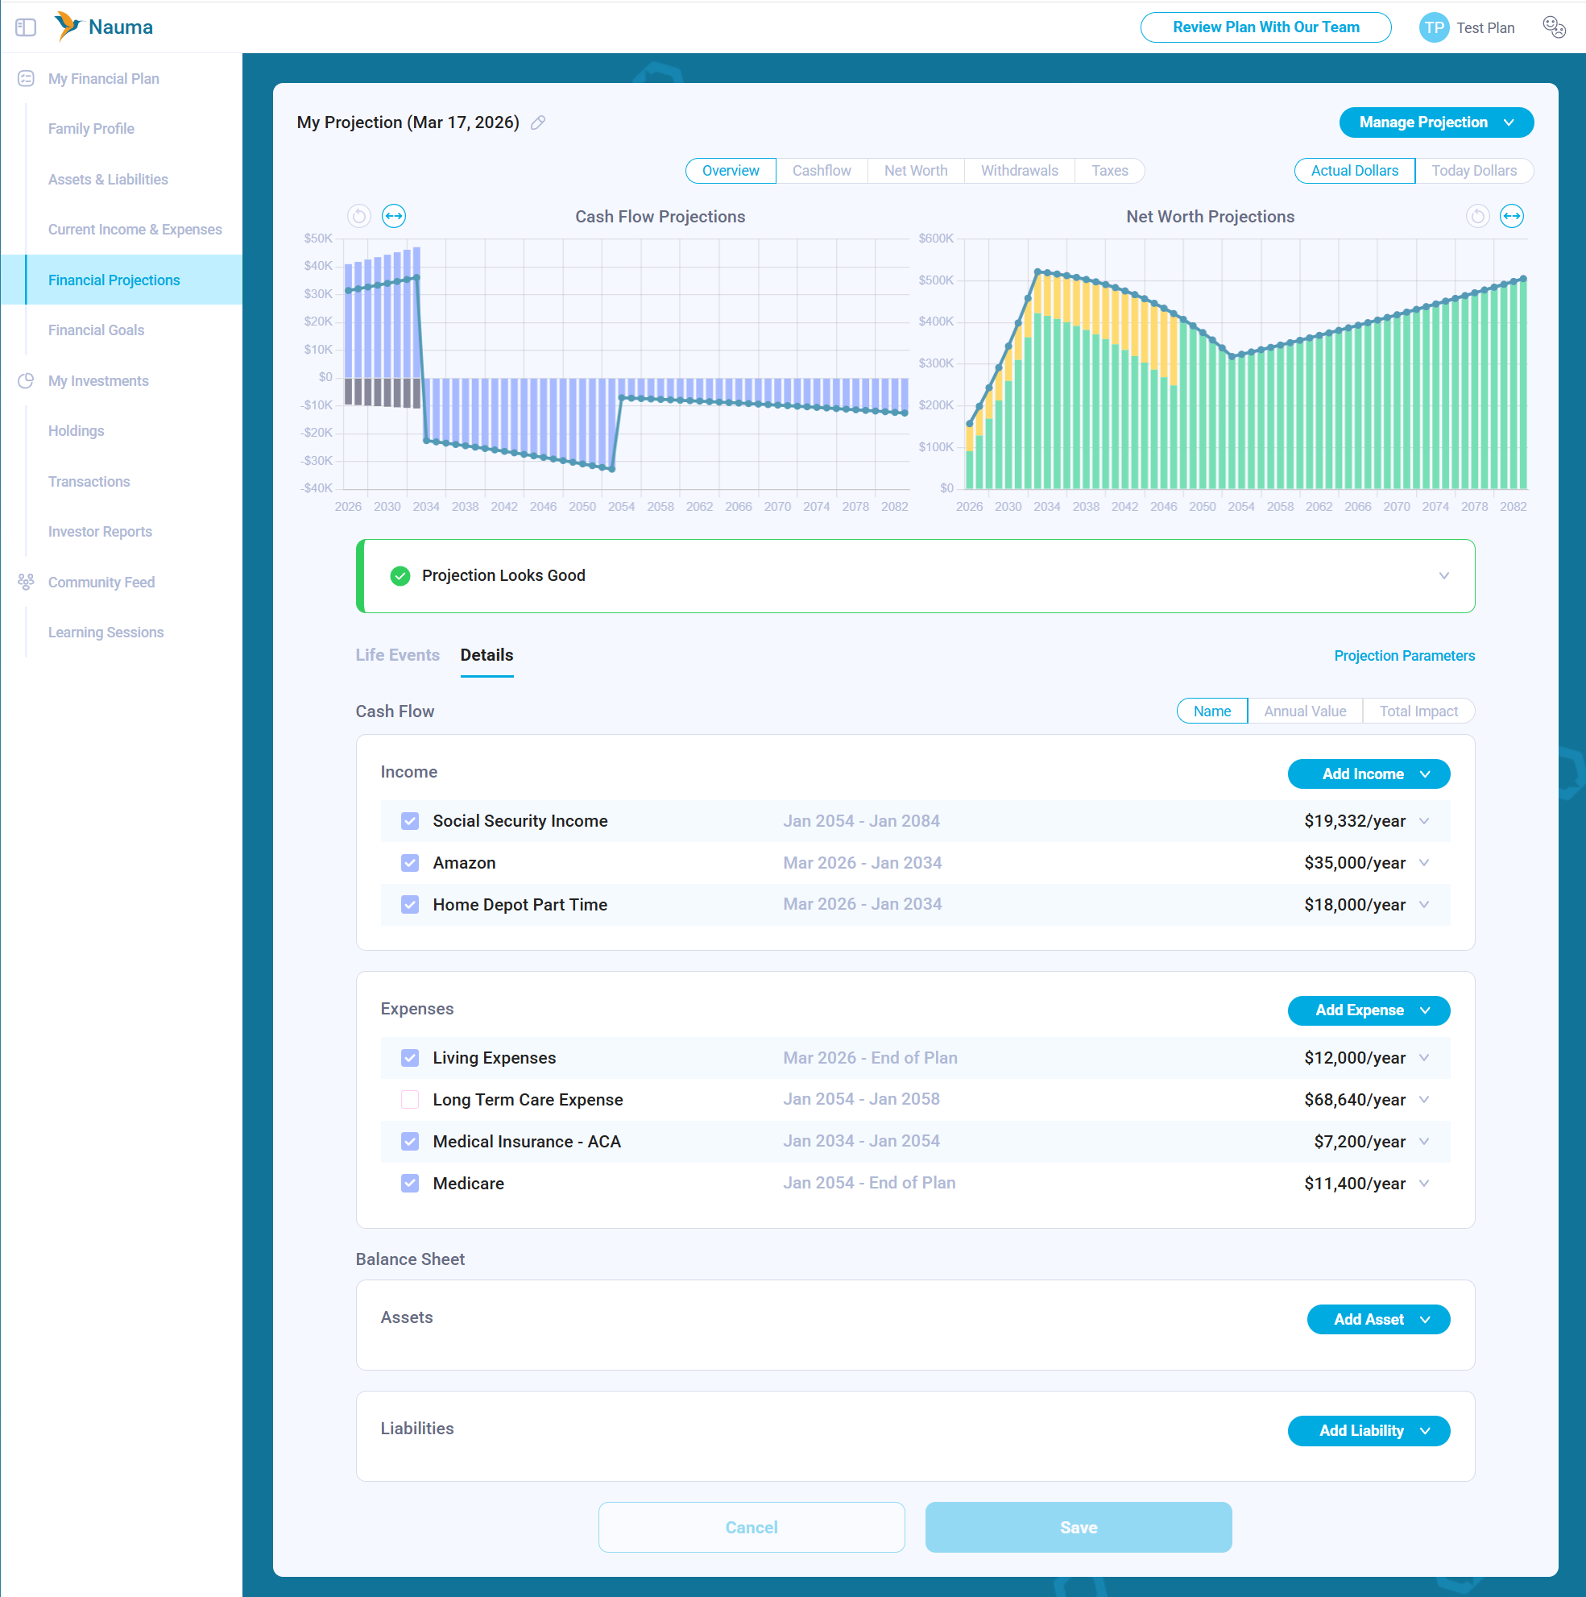
Task: Open the Life Events tab
Action: click(x=397, y=654)
